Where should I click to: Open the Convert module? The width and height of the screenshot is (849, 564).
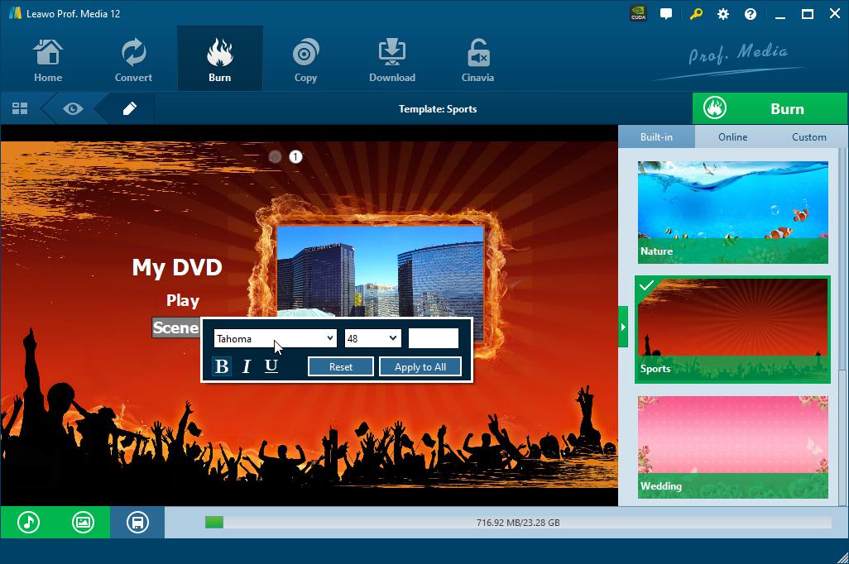(x=133, y=60)
